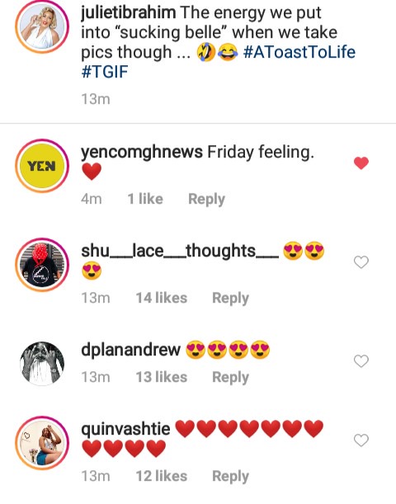Unlike the yencomghnews comment with red heart

pyautogui.click(x=361, y=163)
